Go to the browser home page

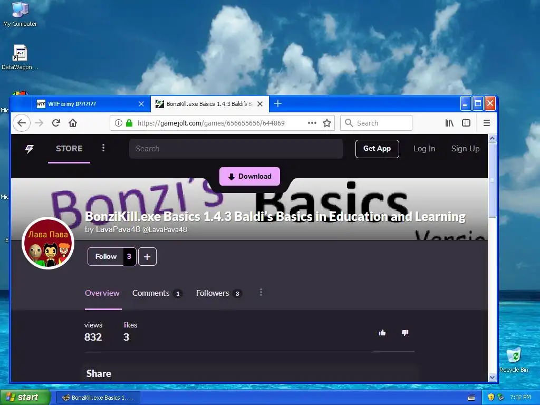click(73, 123)
